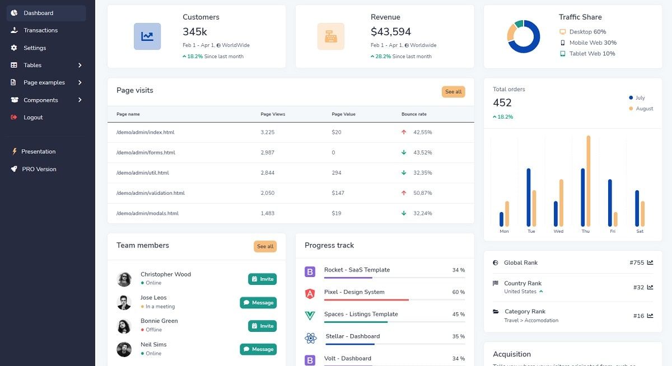Viewport: 672px width, 366px height.
Task: Click the Rocket SaaS Template icon
Action: pos(310,271)
